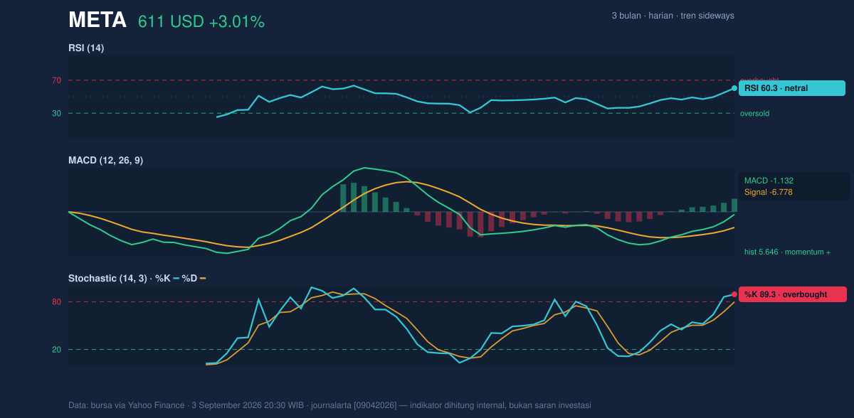Click the Stochastic 80 axis label
Screen dimensions: 854x418
click(56, 302)
